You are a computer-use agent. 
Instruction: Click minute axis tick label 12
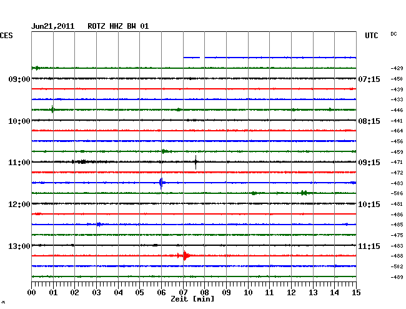[x=291, y=293]
